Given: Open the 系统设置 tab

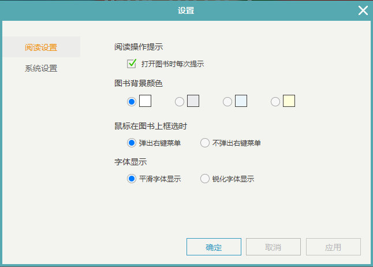Looking at the screenshot, I should (x=41, y=68).
